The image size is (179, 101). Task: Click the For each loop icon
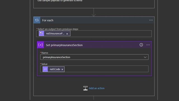[37, 20]
